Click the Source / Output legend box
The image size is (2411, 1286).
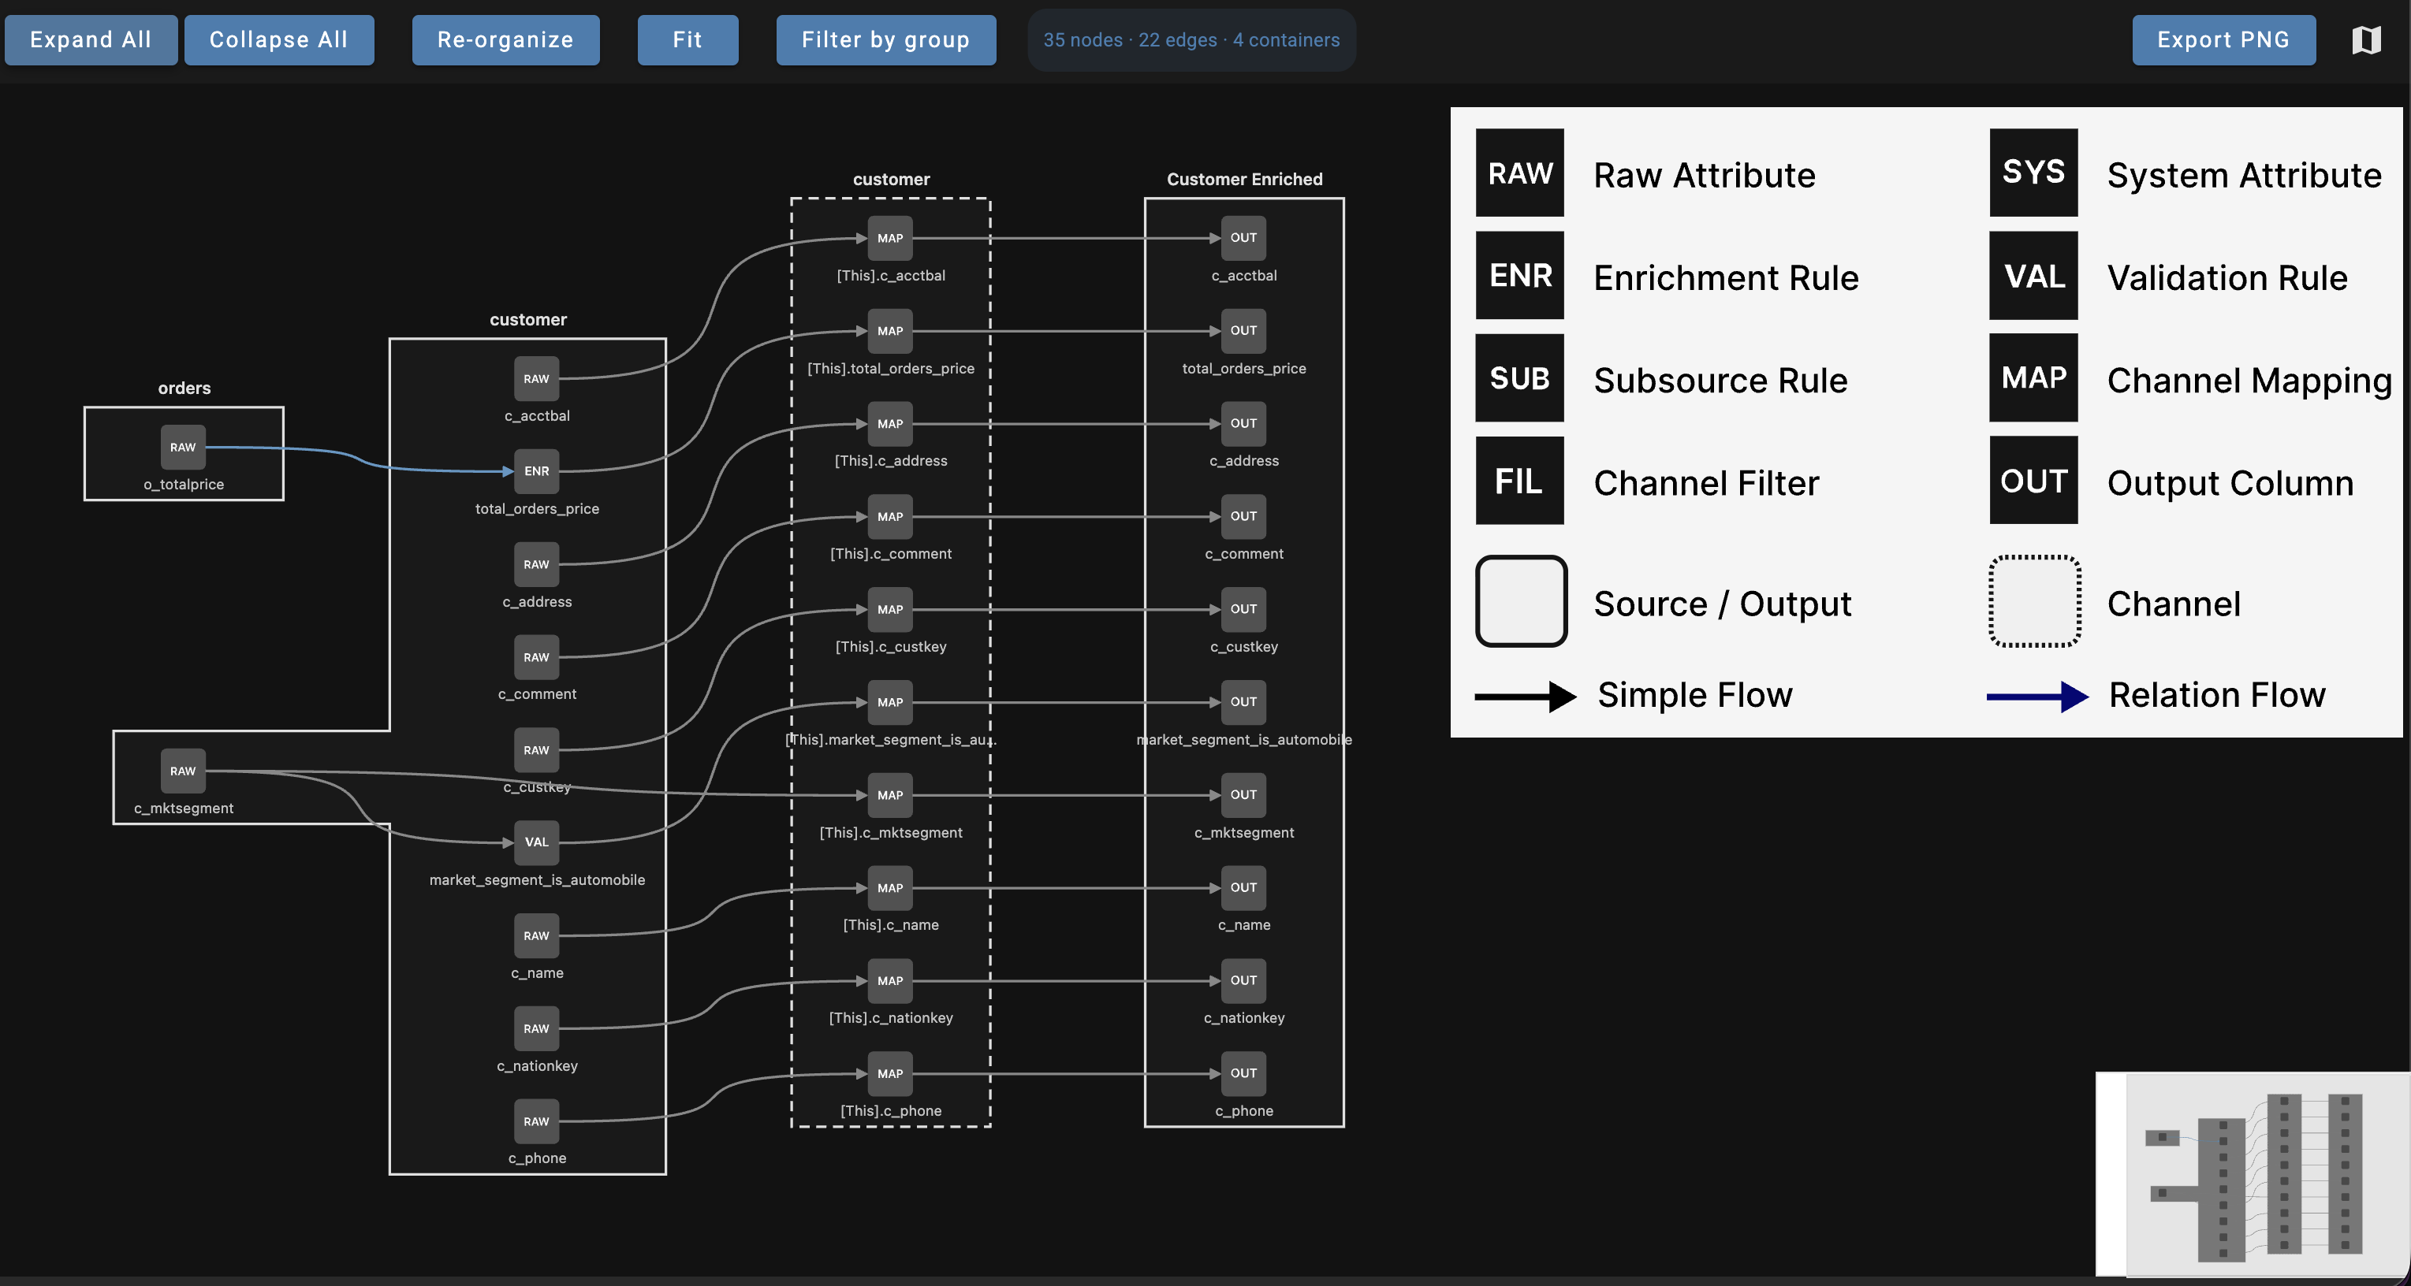(x=1522, y=601)
